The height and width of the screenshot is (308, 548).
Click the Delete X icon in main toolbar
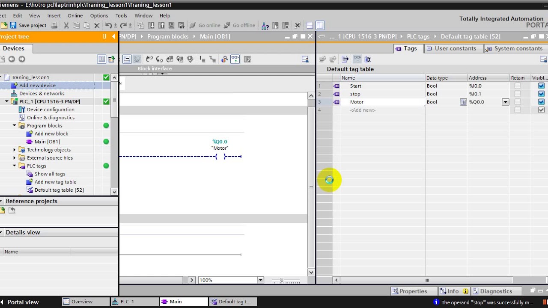click(x=97, y=25)
